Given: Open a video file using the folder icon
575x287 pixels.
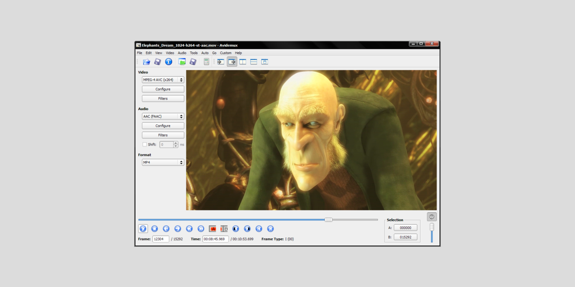Looking at the screenshot, I should click(x=147, y=62).
